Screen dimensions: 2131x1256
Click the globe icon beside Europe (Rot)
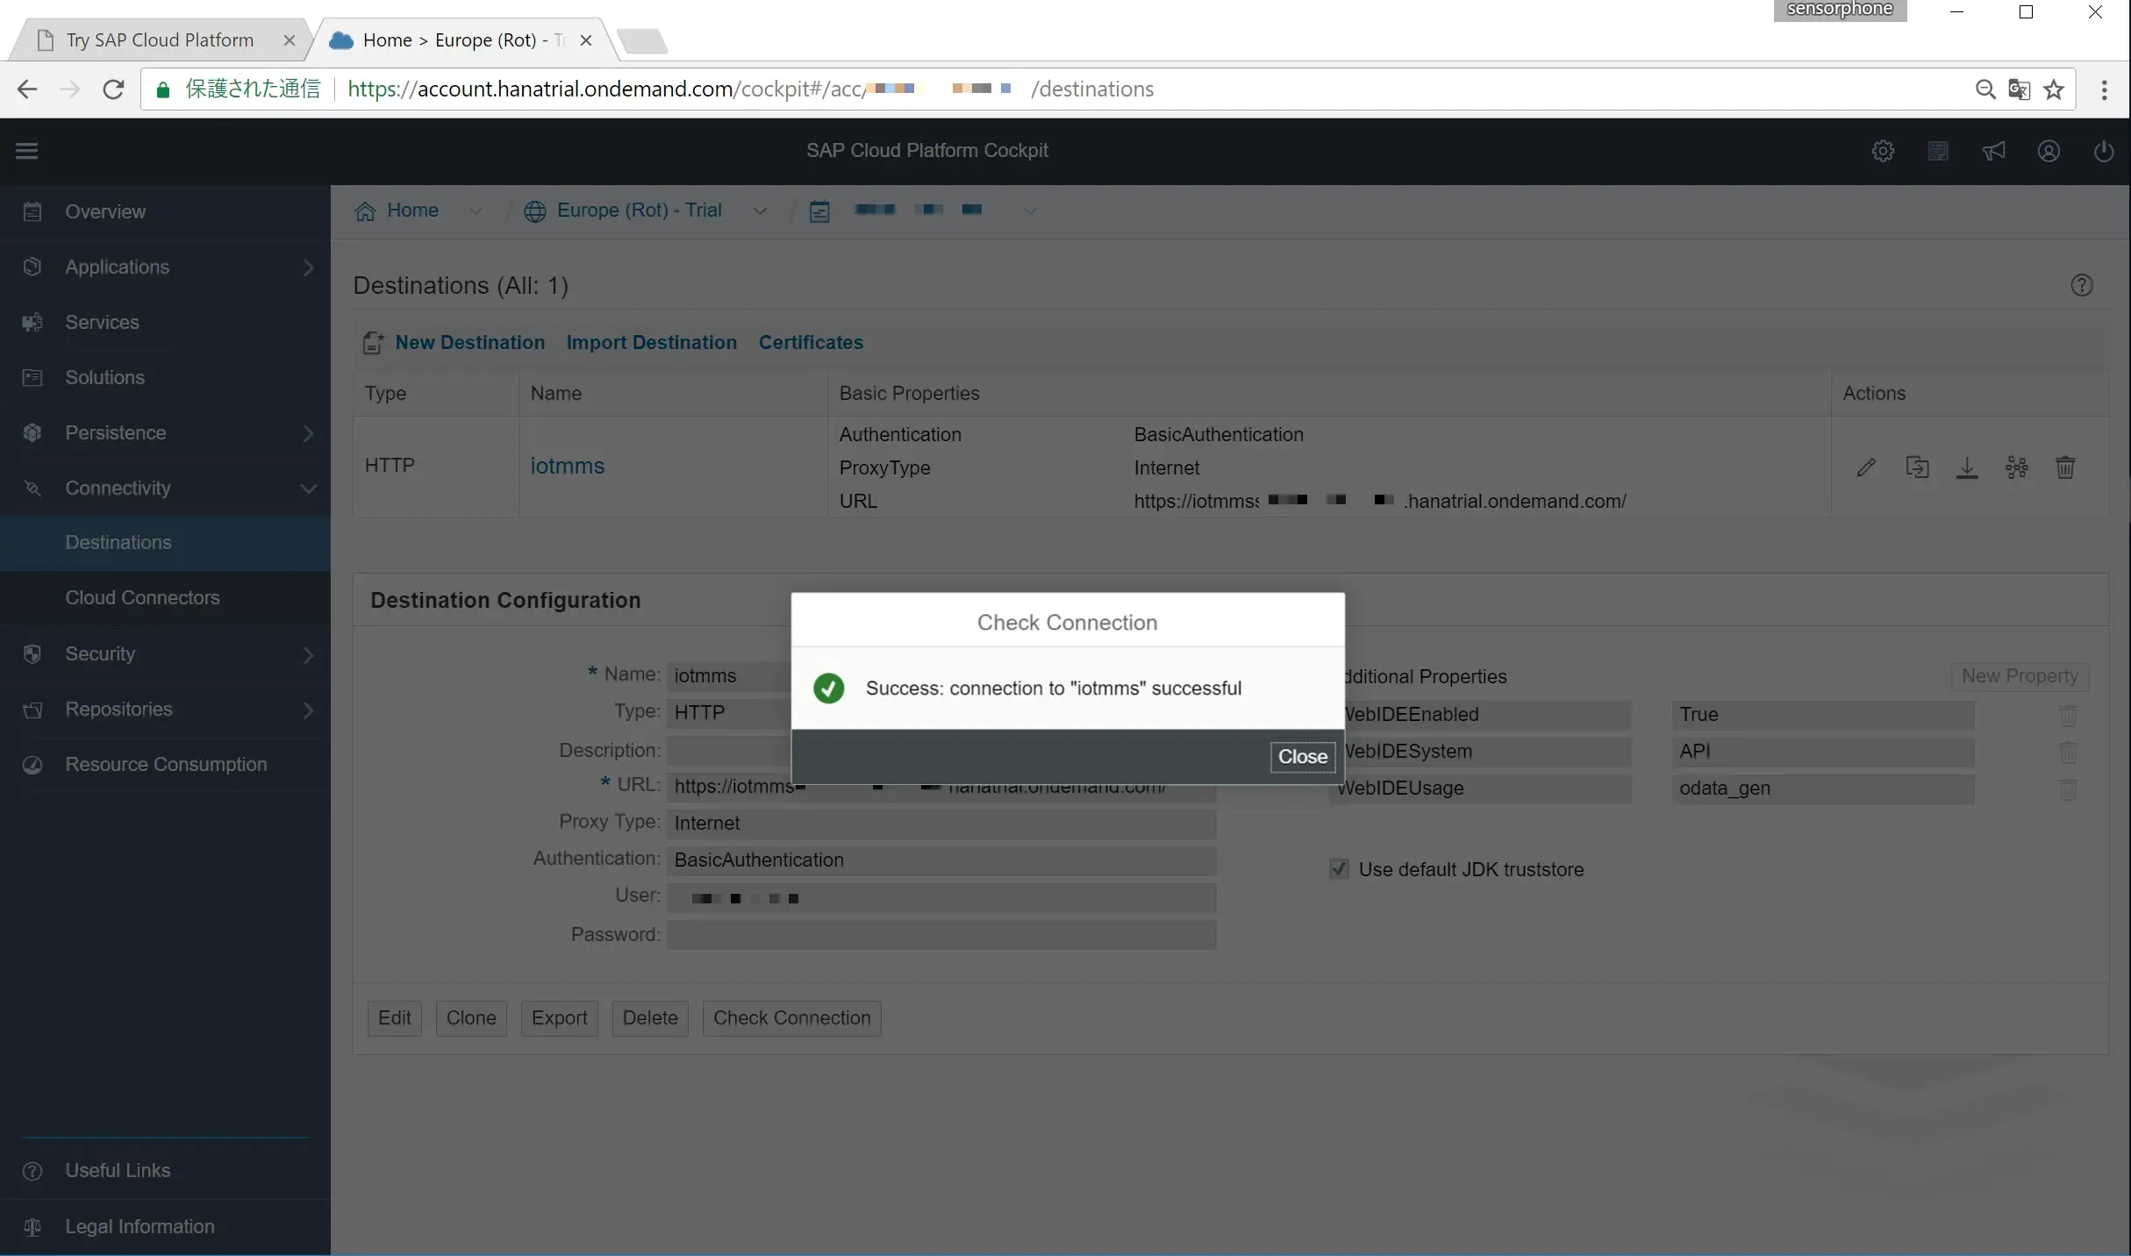pyautogui.click(x=534, y=211)
